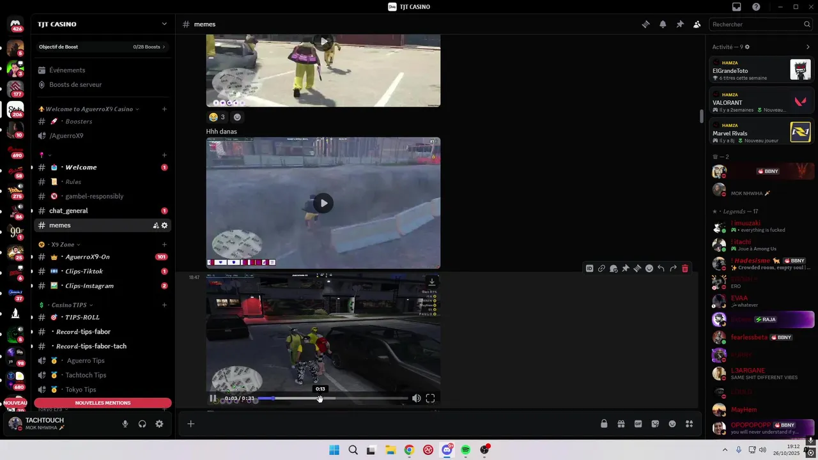Open Windows Start menu on taskbar
Screen dimensions: 818x460
pos(334,450)
